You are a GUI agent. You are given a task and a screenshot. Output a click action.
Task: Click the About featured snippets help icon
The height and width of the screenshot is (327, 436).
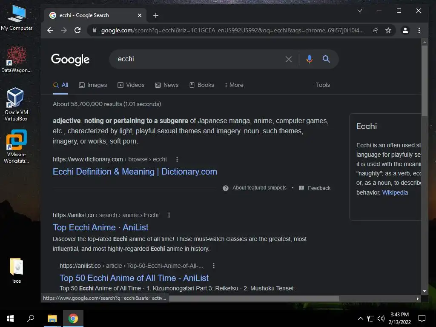226,188
